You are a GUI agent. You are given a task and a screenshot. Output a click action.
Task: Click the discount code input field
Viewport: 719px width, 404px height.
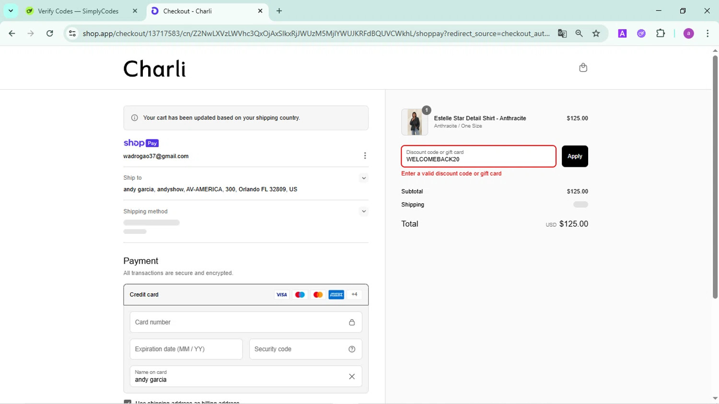478,156
